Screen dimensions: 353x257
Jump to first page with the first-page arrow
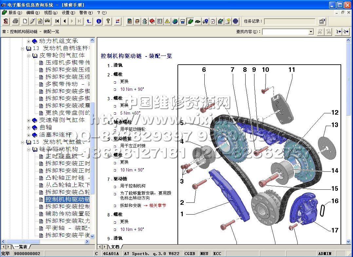[57, 22]
